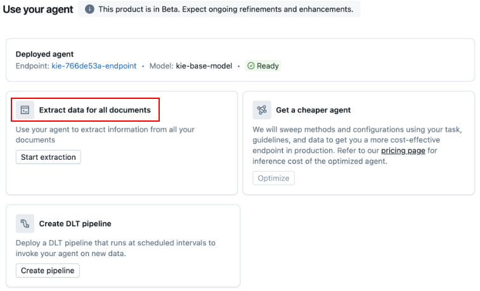This screenshot has width=480, height=291.
Task: Click the Optimize button
Action: click(x=273, y=178)
